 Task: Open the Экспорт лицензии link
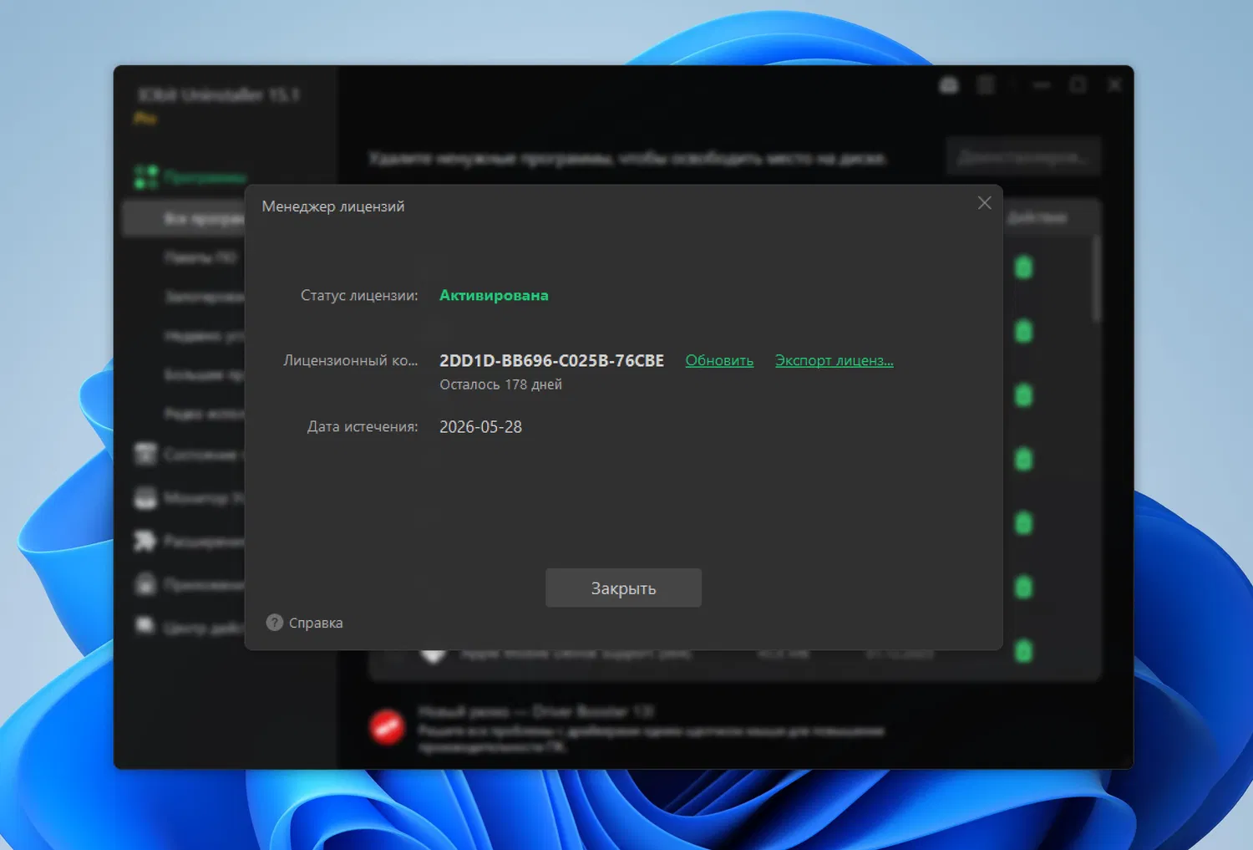(x=834, y=359)
